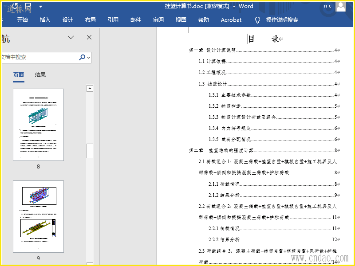Select the 邮件 tab
The image size is (355, 266).
click(x=136, y=20)
